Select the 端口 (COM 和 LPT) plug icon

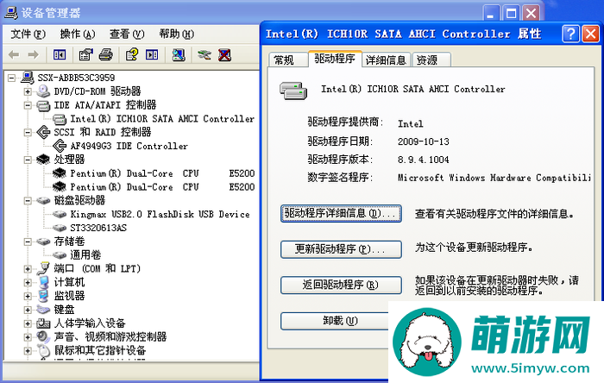coord(43,268)
